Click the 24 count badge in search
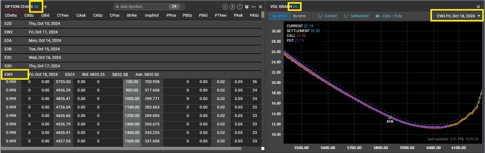Viewport: 485px width, 153px height. pos(174,6)
